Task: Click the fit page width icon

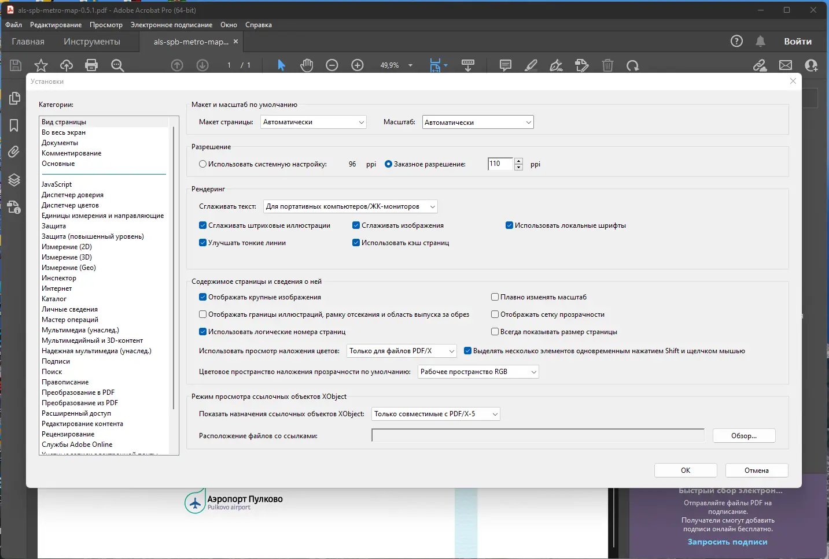Action: (436, 65)
